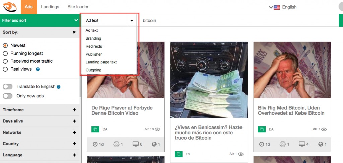Choose Landing page text from dropdown list

point(101,62)
